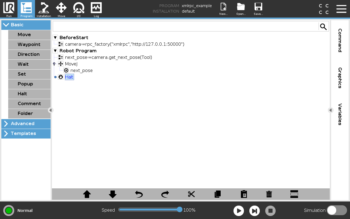Delete the selected node
The image size is (350, 219).
click(269, 194)
